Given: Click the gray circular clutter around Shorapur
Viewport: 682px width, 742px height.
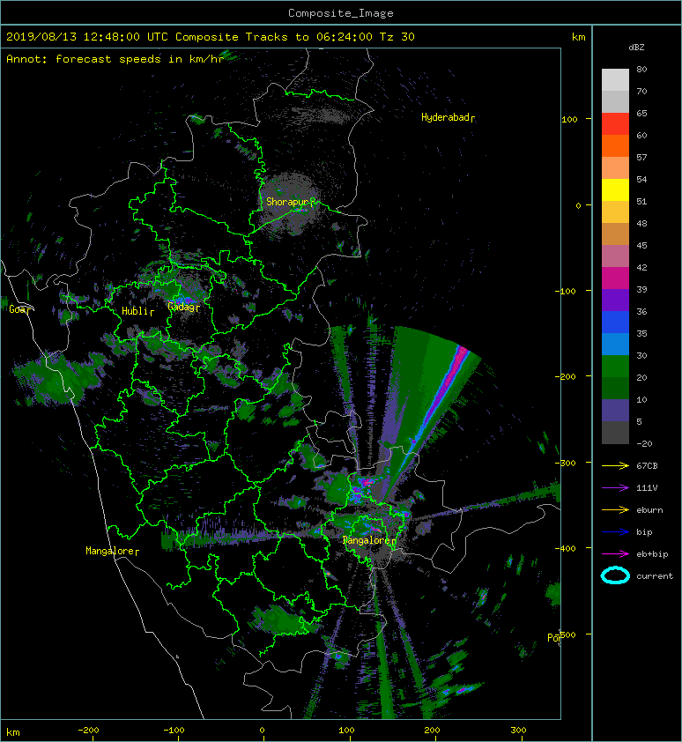Looking at the screenshot, I should click(x=290, y=204).
